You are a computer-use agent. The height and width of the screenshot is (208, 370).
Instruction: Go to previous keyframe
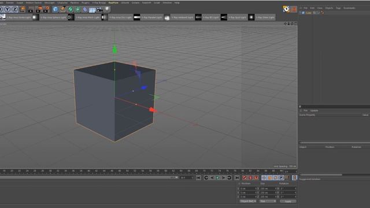[x=206, y=178]
